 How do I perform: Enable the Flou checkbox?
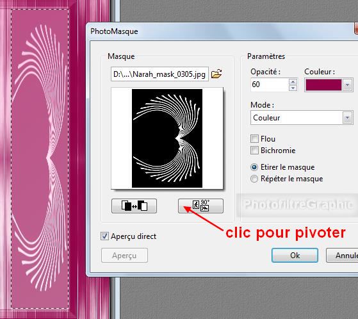pyautogui.click(x=254, y=138)
